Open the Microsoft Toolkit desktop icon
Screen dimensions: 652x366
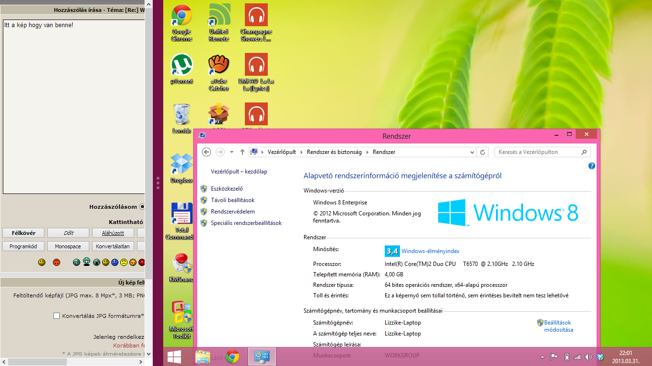(x=181, y=320)
